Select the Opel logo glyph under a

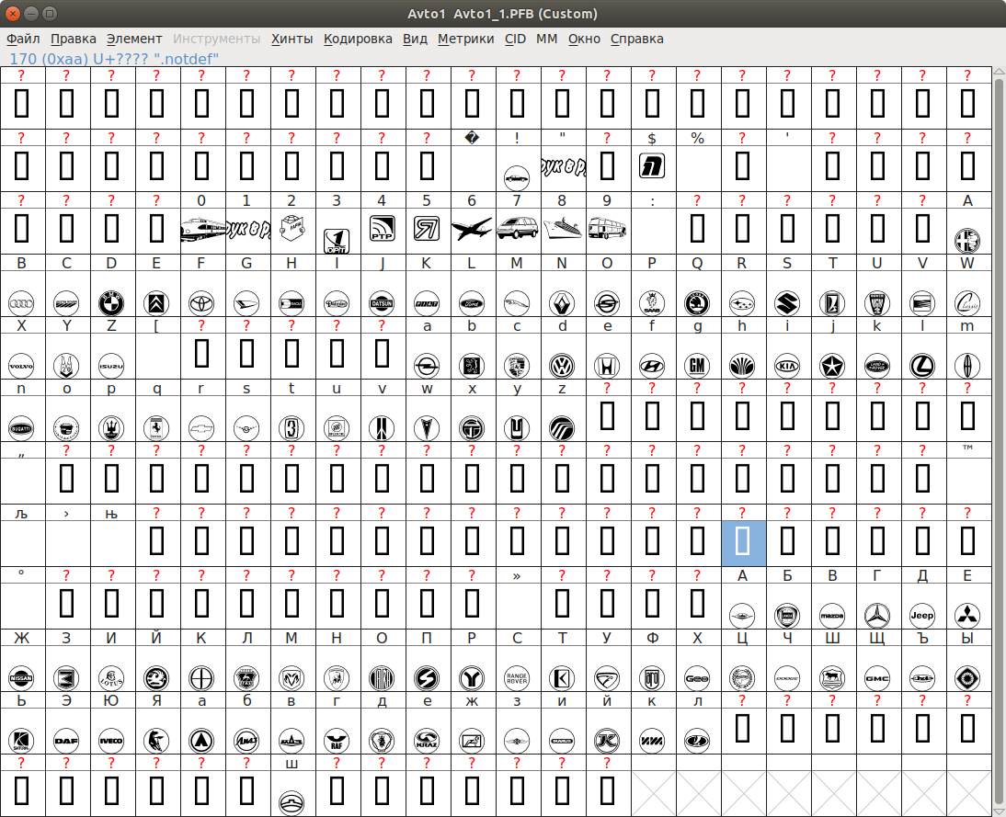point(427,366)
